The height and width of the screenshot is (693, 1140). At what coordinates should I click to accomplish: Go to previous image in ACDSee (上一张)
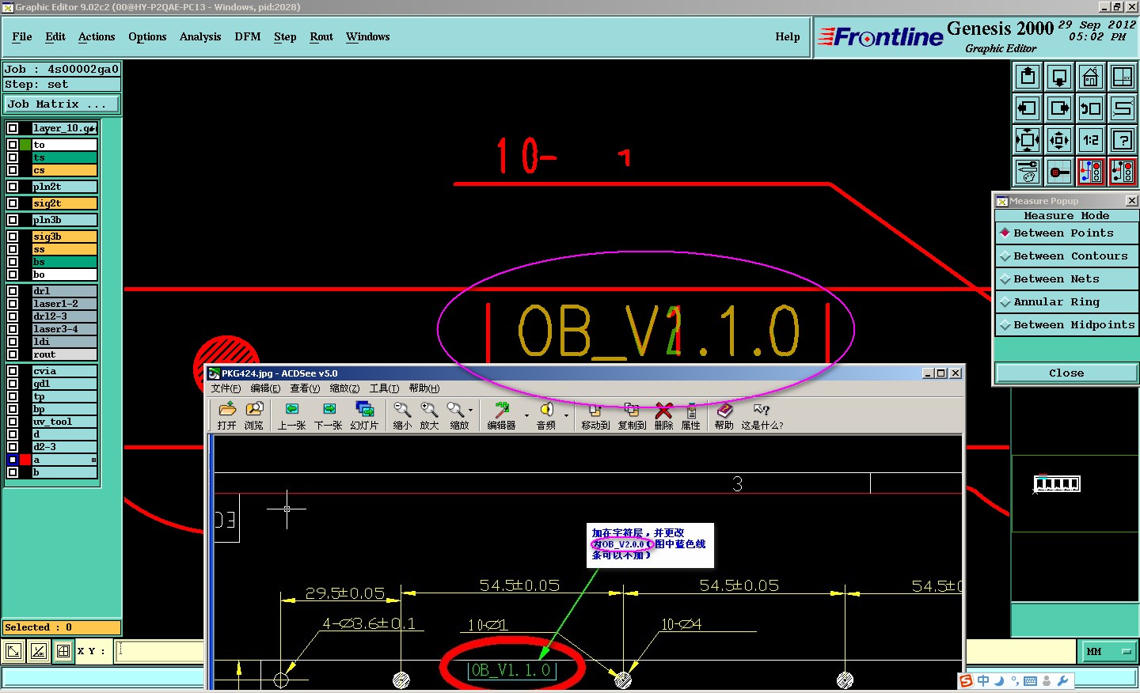(x=291, y=415)
